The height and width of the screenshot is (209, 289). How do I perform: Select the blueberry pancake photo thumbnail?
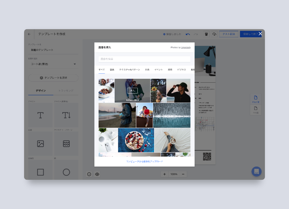click(x=136, y=140)
